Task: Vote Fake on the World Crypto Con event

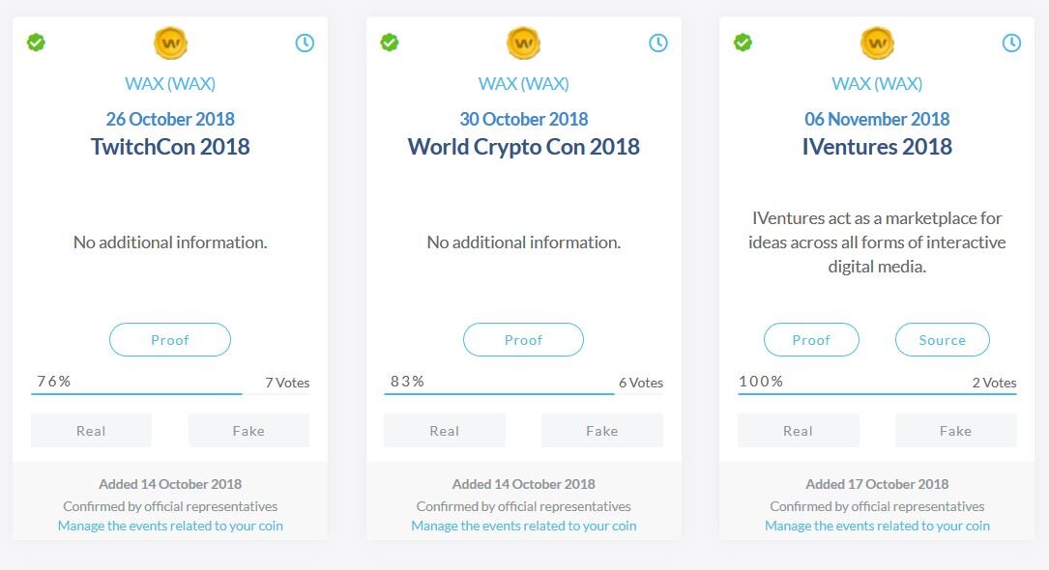Action: pos(602,430)
